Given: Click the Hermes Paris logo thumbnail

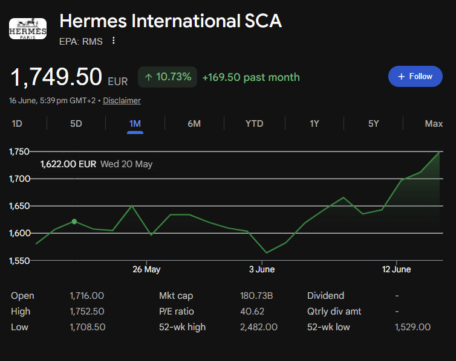Looking at the screenshot, I should tap(28, 28).
